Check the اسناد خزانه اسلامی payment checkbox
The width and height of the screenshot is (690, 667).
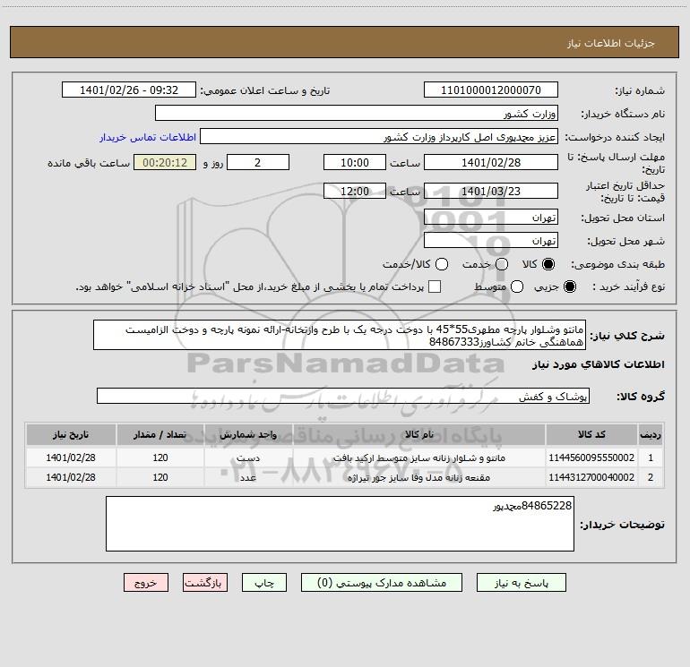point(435,286)
